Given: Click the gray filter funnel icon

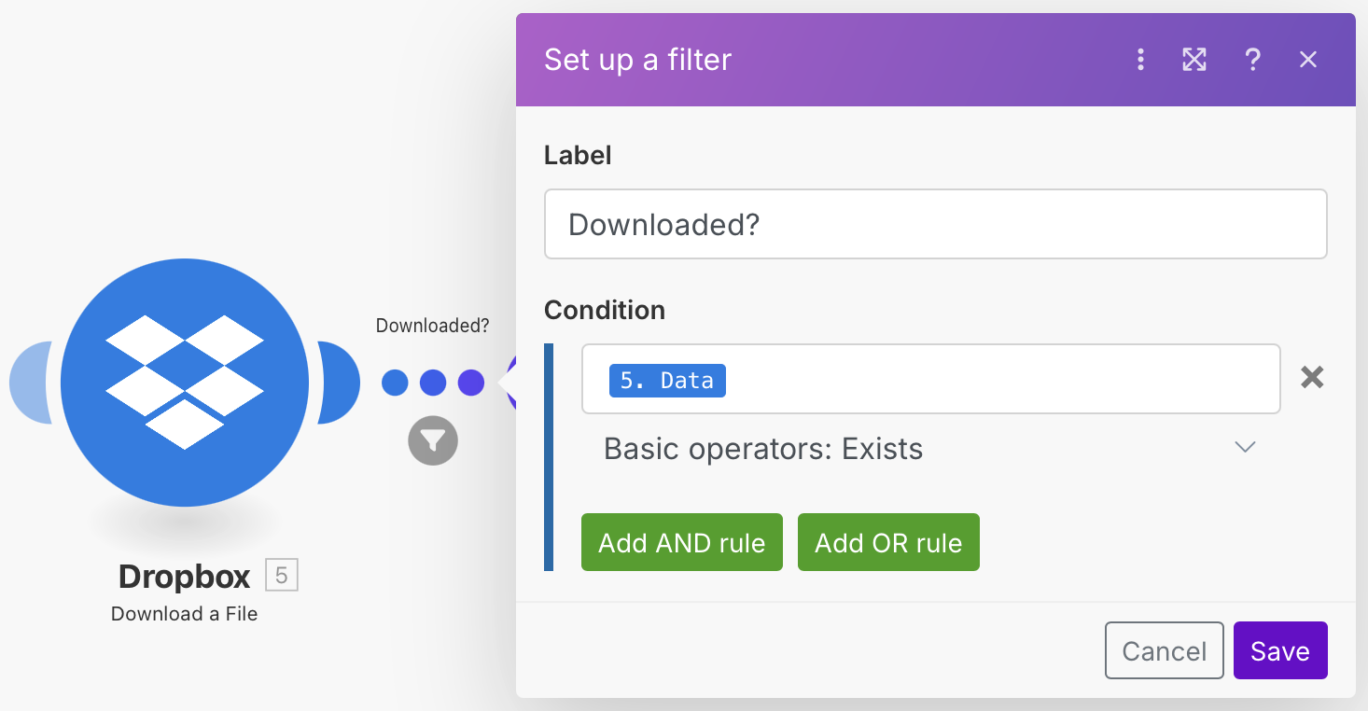Looking at the screenshot, I should 433,439.
